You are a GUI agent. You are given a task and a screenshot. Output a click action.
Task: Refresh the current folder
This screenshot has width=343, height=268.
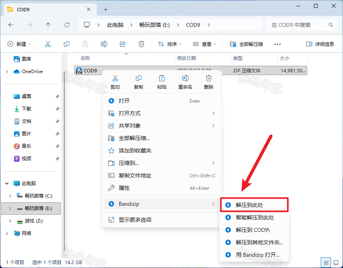(67, 25)
